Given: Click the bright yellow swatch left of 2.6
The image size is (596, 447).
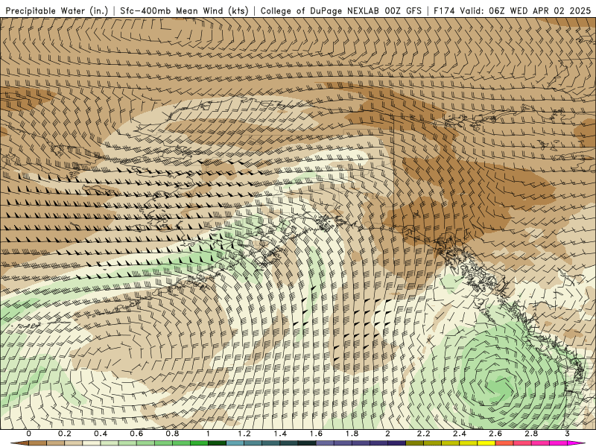Looking at the screenshot, I should 486,443.
